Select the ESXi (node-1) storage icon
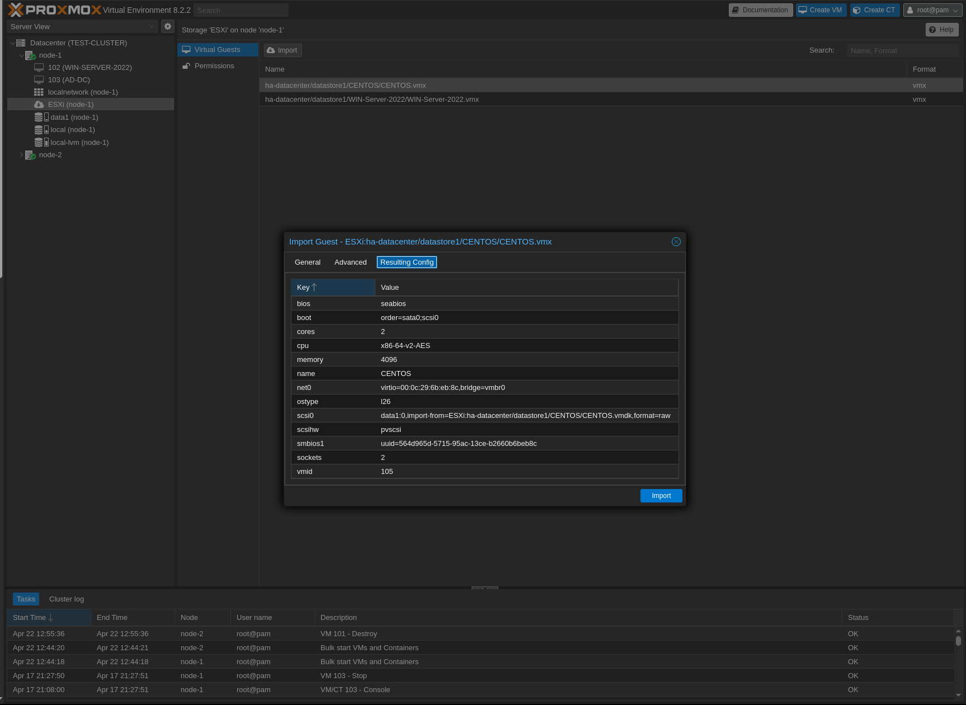Image resolution: width=966 pixels, height=705 pixels. [x=39, y=105]
